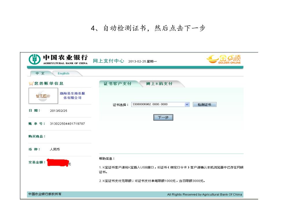Click the 中国农业银行版权所有 footer text

click(x=45, y=194)
